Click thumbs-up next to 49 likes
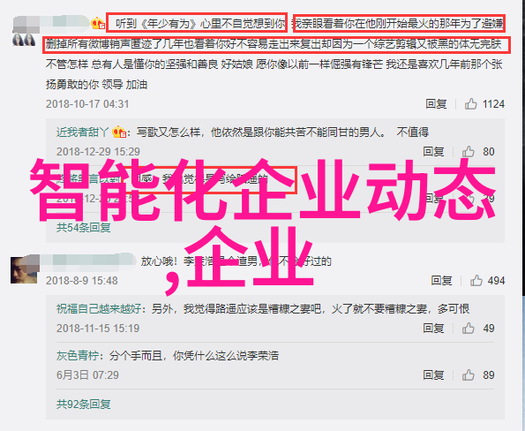Image resolution: width=525 pixels, height=431 pixels. 468,329
